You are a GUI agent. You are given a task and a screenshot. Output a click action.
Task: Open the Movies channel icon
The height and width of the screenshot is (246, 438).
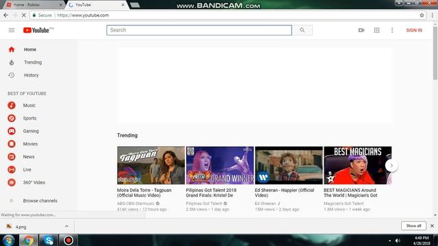(12, 144)
